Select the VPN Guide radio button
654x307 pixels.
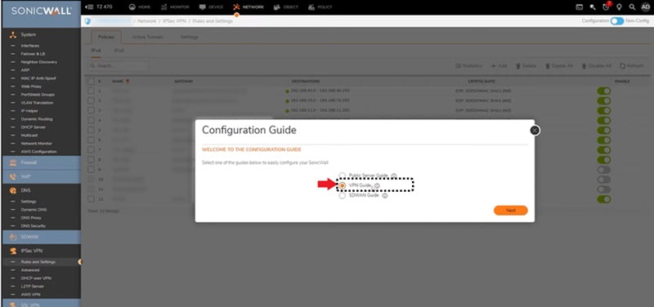(343, 185)
